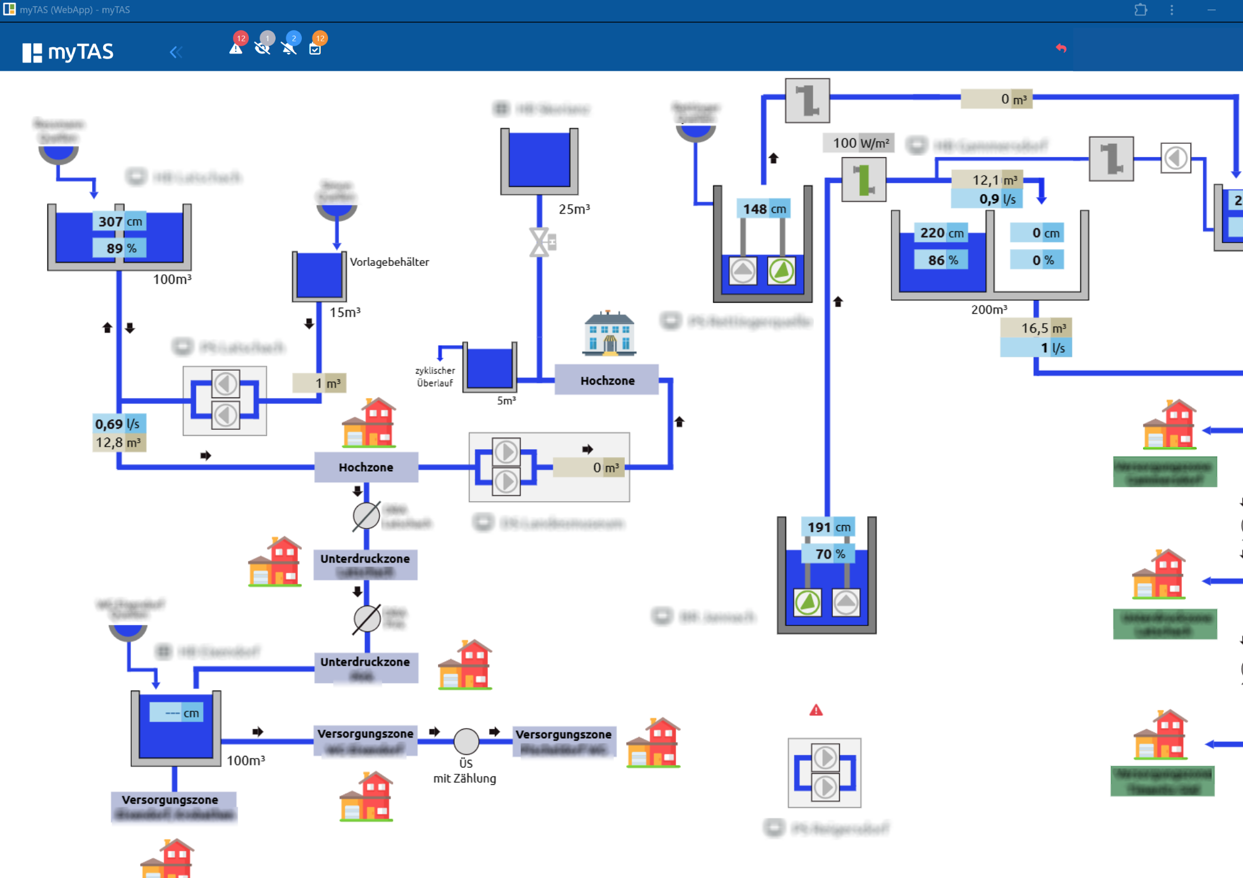Open the browser extensions puzzle icon
The width and height of the screenshot is (1243, 878).
click(1140, 10)
